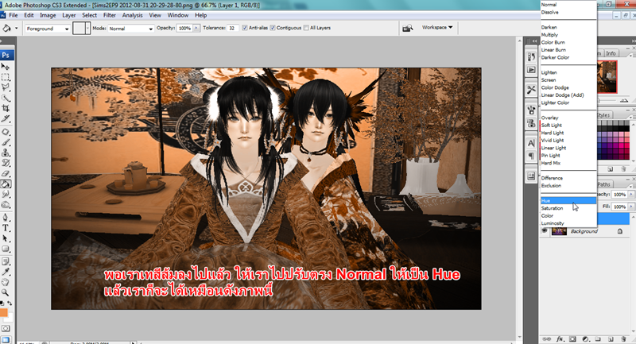Select the Polygonal Lasso tool
The image size is (636, 344).
[x=6, y=87]
